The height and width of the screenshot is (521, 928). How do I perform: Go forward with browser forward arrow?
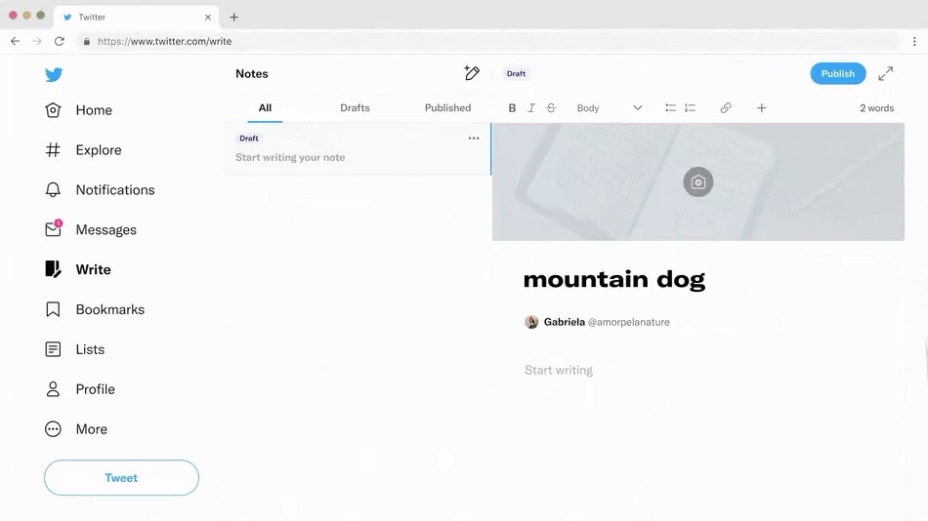click(37, 41)
